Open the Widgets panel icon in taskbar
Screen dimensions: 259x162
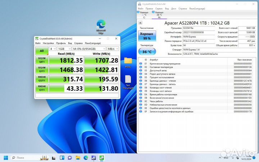pos(62,158)
